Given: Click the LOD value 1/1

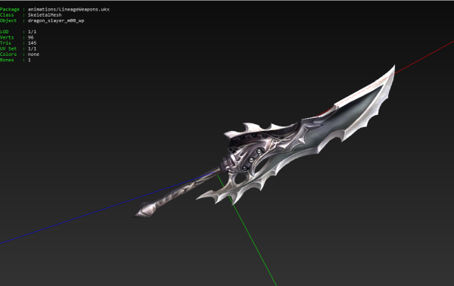Looking at the screenshot, I should tap(32, 32).
